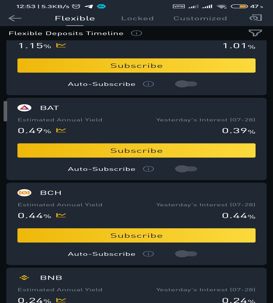
Task: Tap the back arrow icon
Action: (15, 18)
